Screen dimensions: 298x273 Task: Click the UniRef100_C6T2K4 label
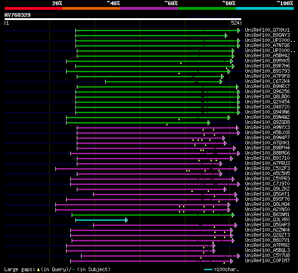[267, 81]
